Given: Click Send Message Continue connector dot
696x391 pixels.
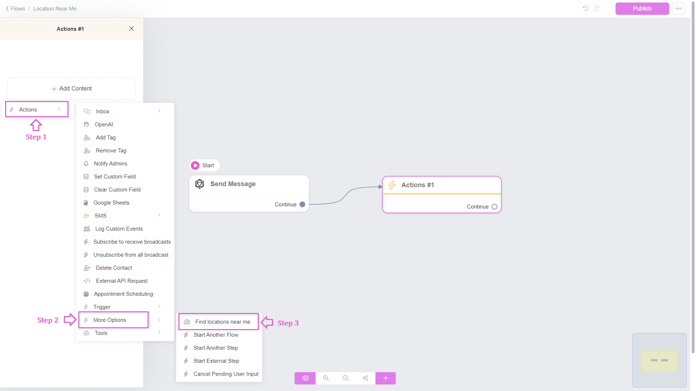Looking at the screenshot, I should pos(302,205).
